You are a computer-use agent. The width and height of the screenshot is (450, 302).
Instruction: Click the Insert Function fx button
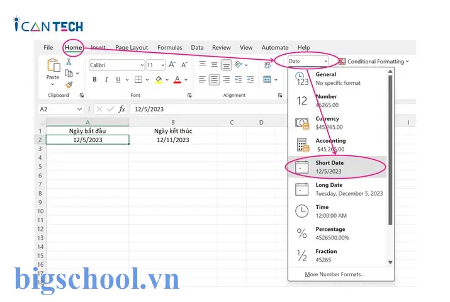coord(121,109)
